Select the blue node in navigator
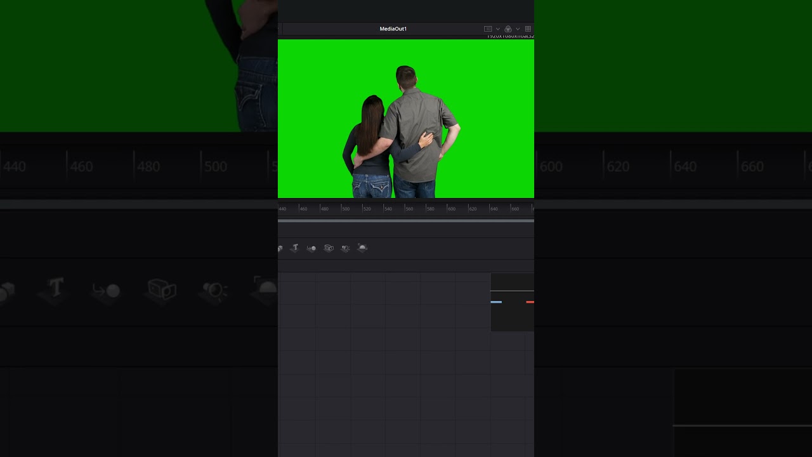The image size is (812, 457). [x=496, y=302]
